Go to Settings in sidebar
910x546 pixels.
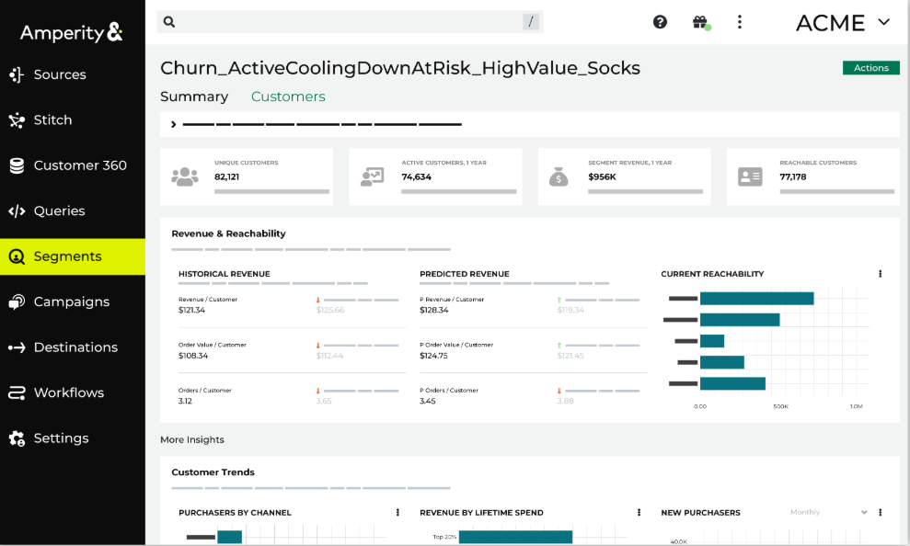point(61,438)
